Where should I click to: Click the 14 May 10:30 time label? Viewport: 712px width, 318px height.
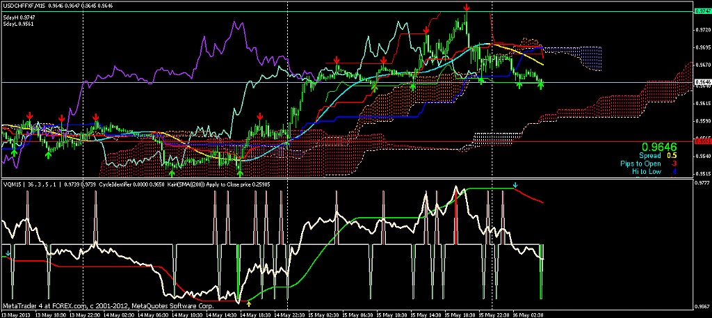tap(186, 315)
